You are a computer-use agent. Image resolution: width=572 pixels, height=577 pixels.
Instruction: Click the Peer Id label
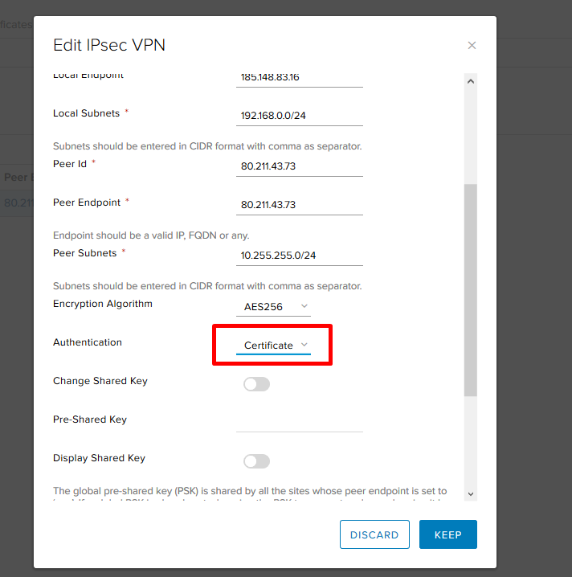coord(70,164)
